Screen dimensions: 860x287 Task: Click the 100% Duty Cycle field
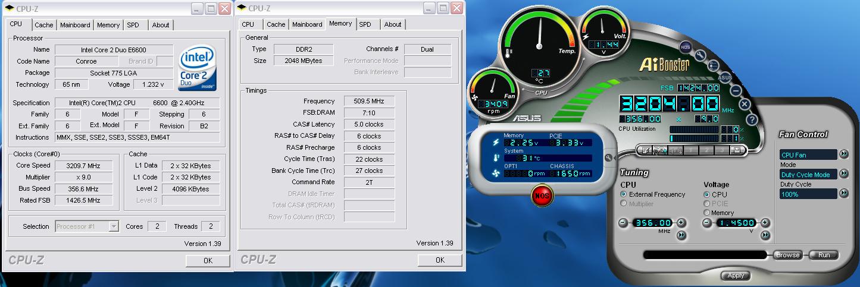pos(808,194)
